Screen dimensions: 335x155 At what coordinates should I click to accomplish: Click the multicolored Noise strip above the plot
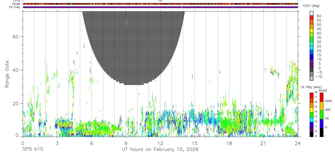coord(160,4)
